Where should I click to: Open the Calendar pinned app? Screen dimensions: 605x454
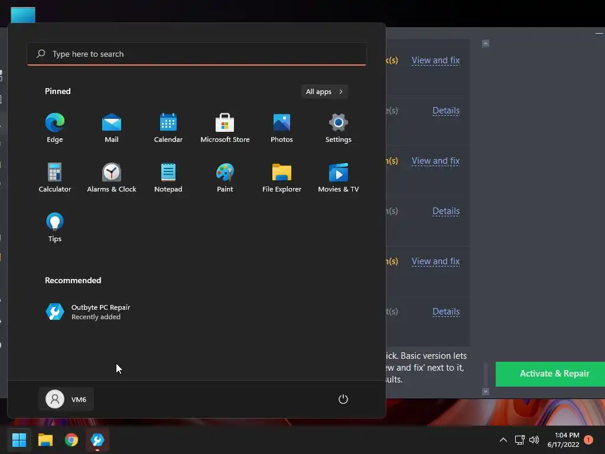tap(168, 128)
